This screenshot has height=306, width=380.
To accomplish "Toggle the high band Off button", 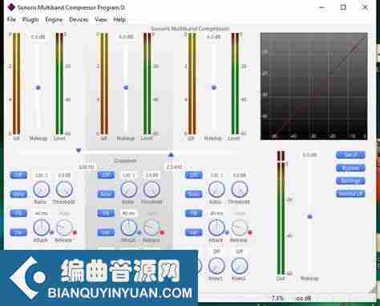I will (194, 175).
